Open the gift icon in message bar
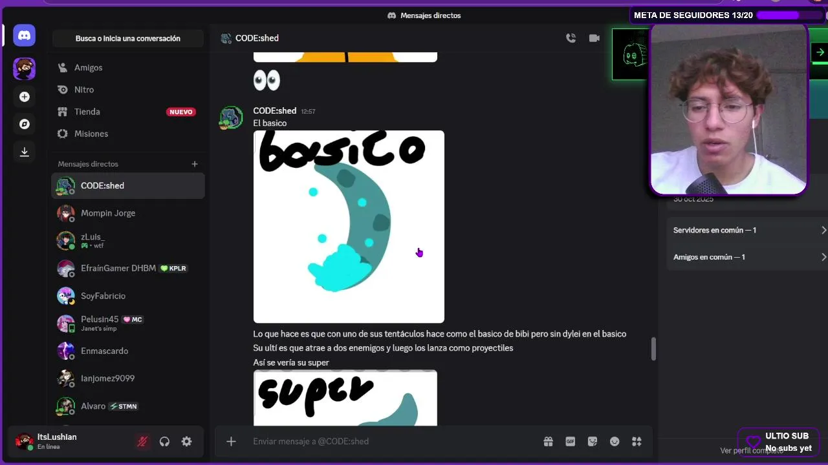This screenshot has width=828, height=465. coord(548,442)
